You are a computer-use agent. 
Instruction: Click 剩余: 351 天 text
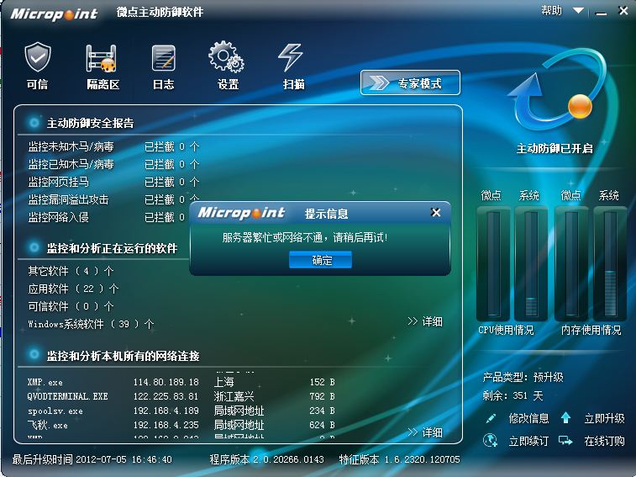(x=512, y=395)
